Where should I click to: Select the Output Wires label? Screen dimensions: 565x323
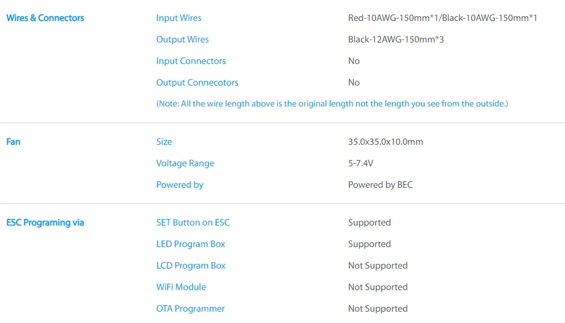[182, 39]
